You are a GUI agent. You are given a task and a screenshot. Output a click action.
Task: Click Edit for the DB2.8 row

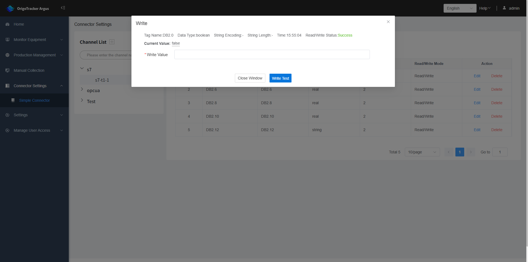click(x=477, y=103)
